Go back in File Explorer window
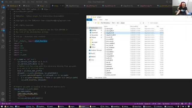This screenshot has width=192, height=108. click(88, 23)
